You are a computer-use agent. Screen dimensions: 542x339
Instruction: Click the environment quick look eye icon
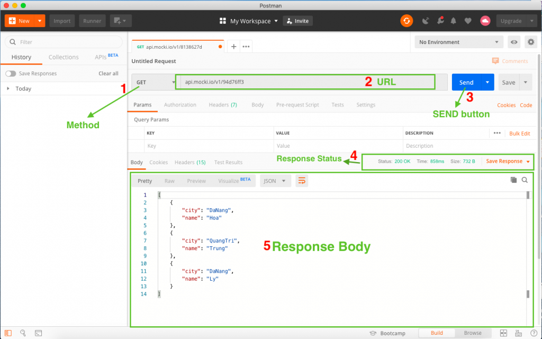pyautogui.click(x=514, y=42)
